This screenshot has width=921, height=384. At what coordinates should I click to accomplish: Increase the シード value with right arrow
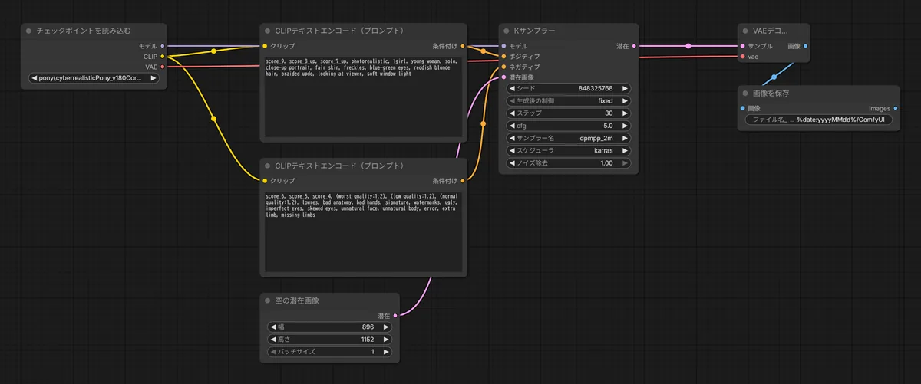[625, 88]
